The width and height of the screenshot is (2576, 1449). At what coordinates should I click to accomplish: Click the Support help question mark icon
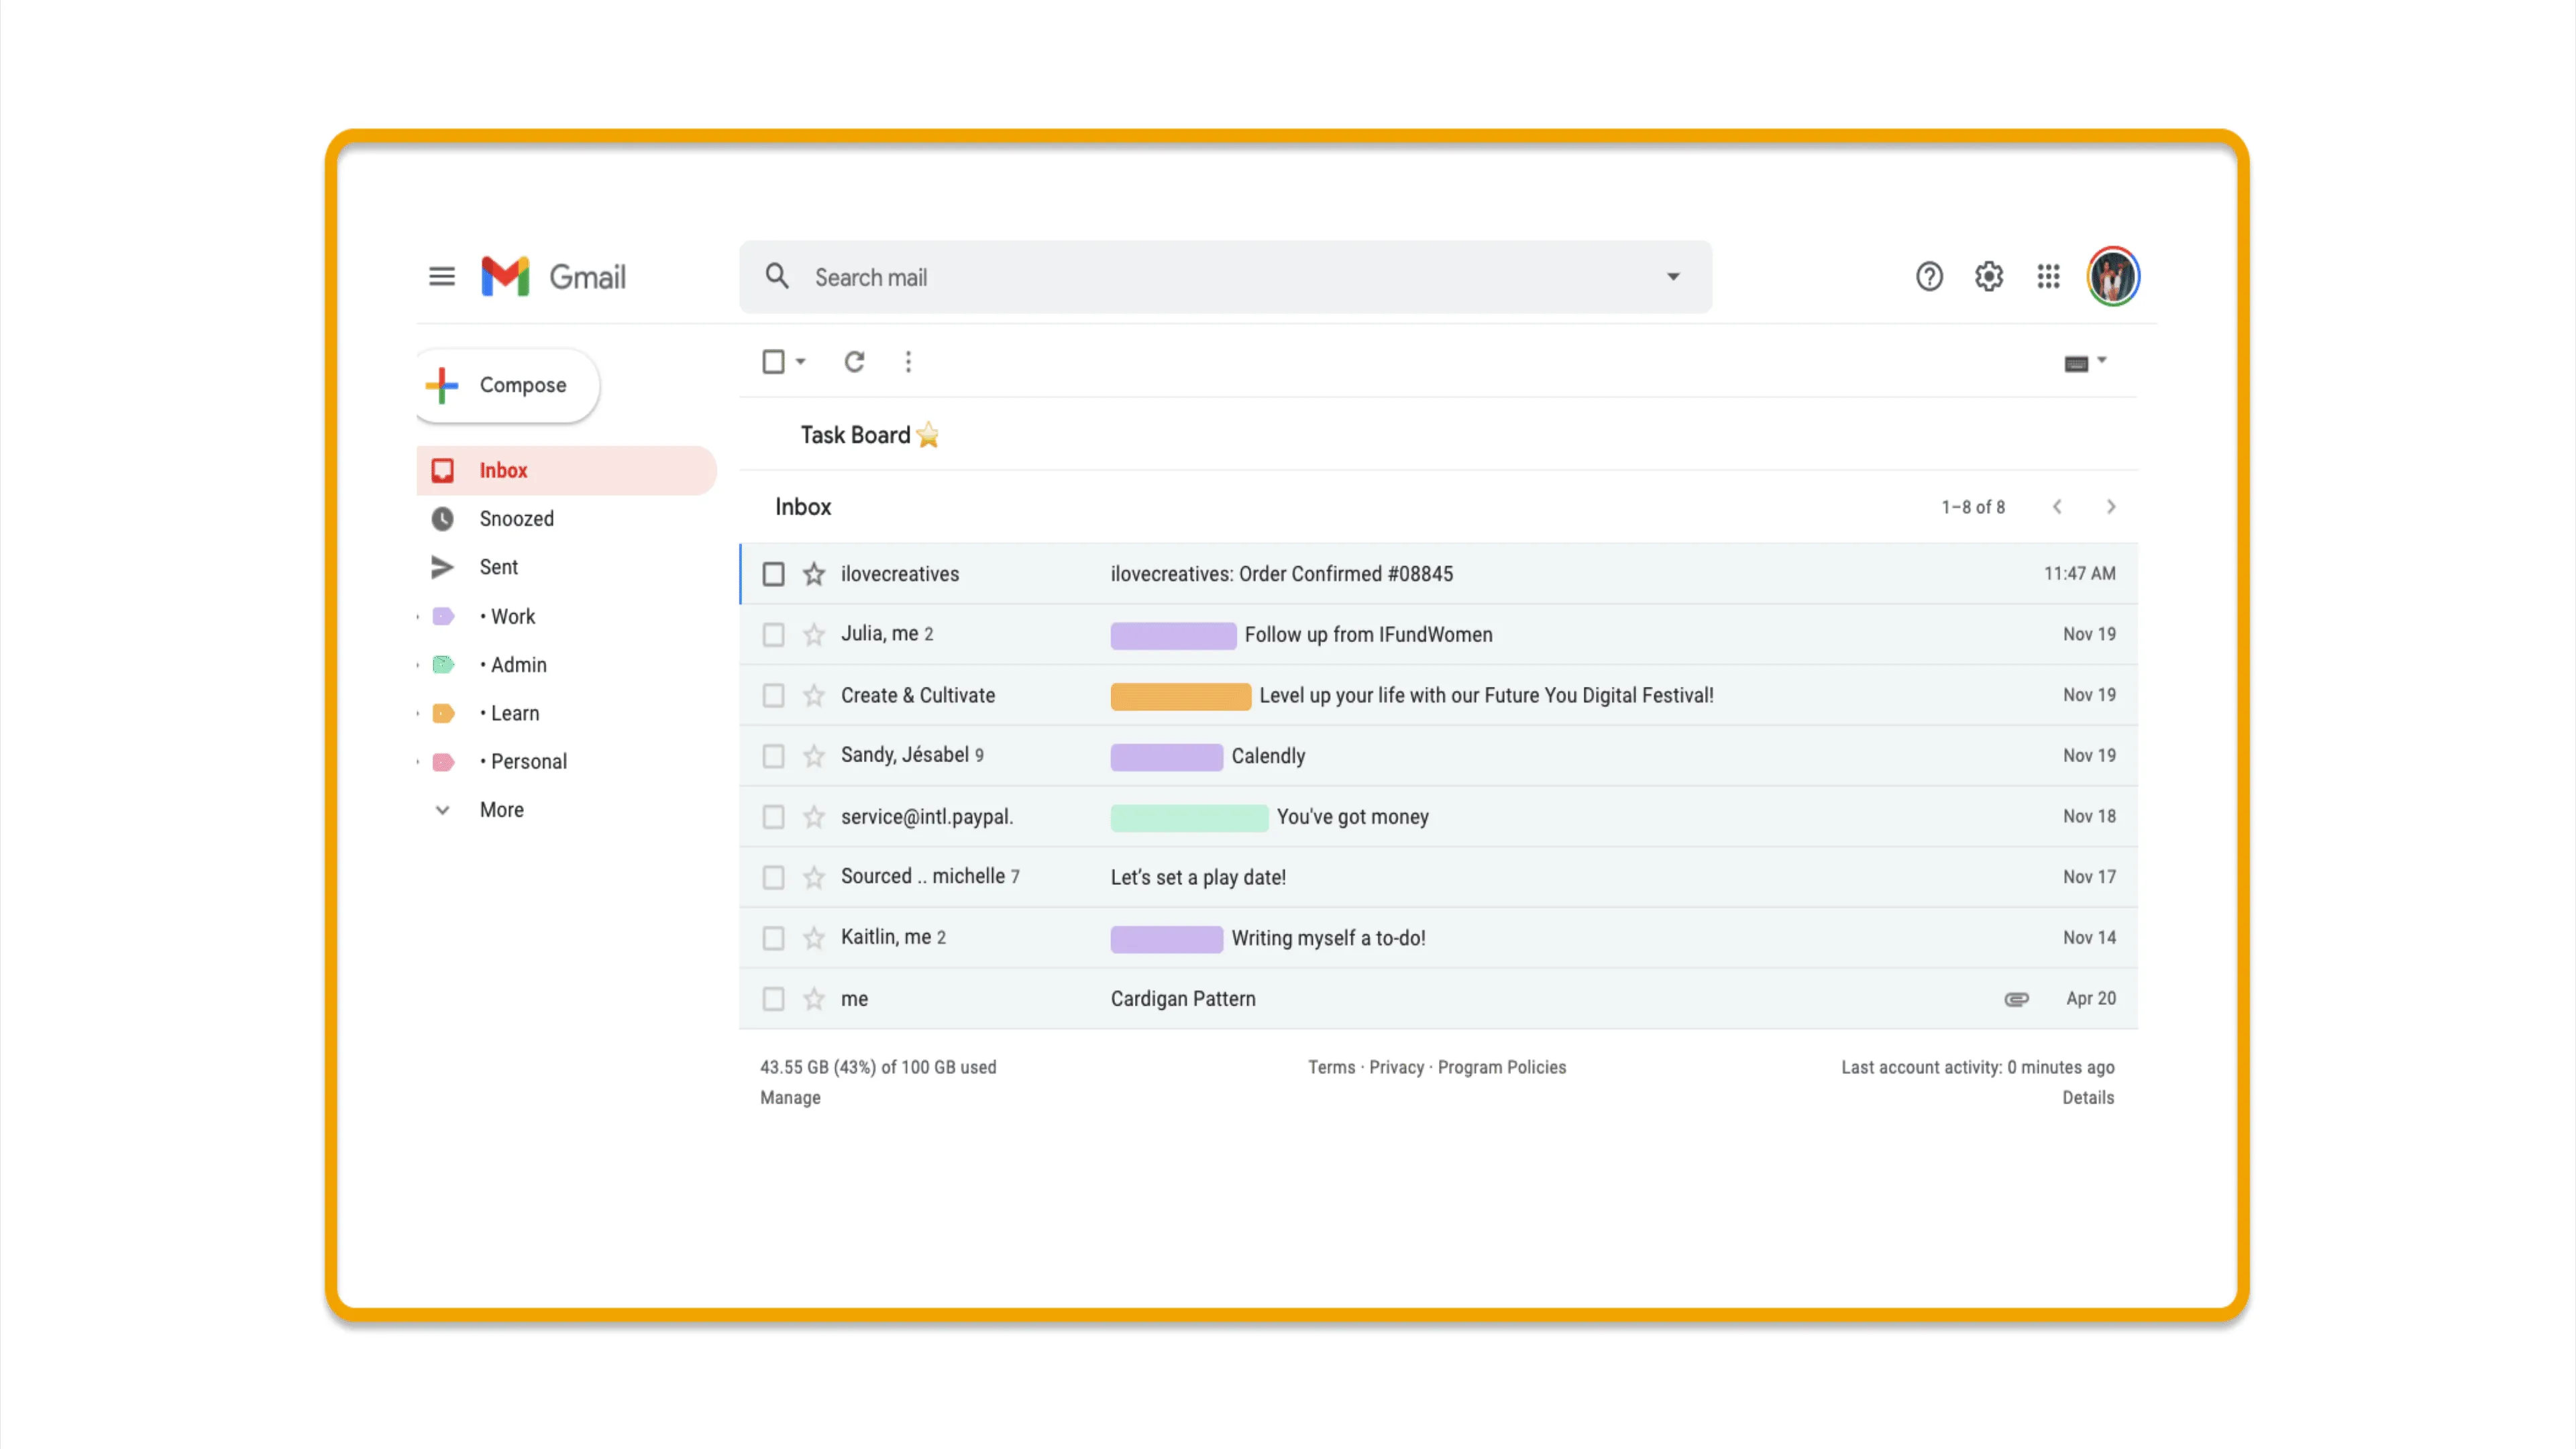pyautogui.click(x=1929, y=276)
